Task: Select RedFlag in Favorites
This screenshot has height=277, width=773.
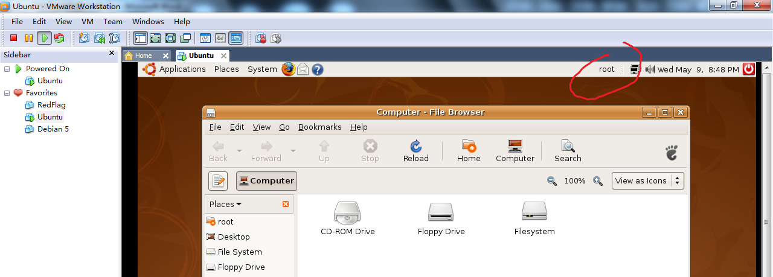Action: (x=51, y=105)
